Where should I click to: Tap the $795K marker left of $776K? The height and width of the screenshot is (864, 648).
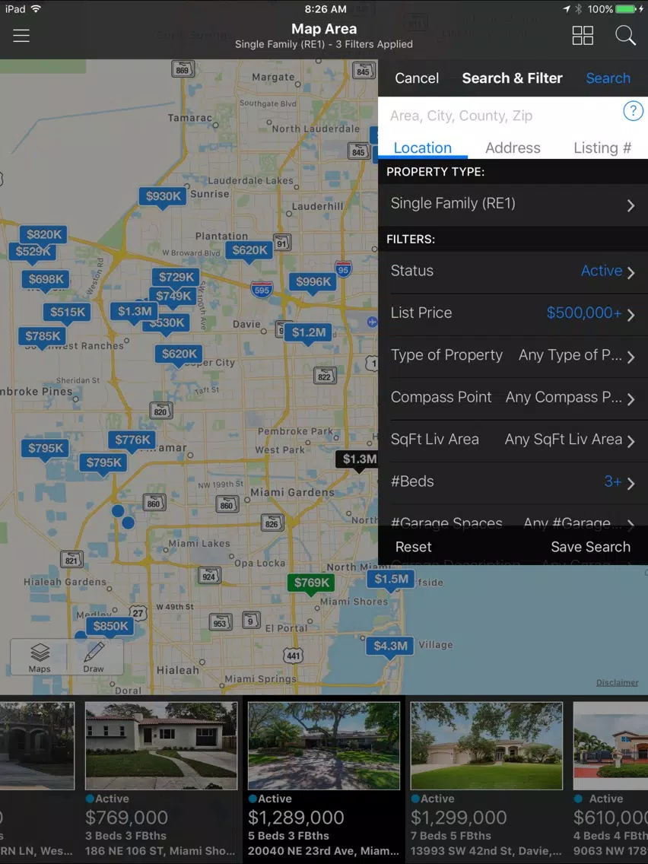tap(45, 449)
